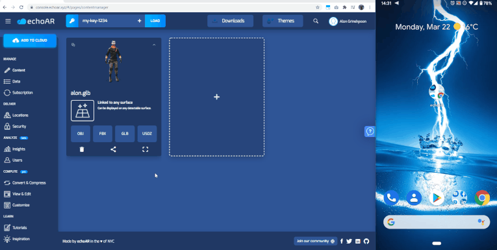497x250 pixels.
Task: Click the ADD TO CLOUD button
Action: tap(30, 40)
